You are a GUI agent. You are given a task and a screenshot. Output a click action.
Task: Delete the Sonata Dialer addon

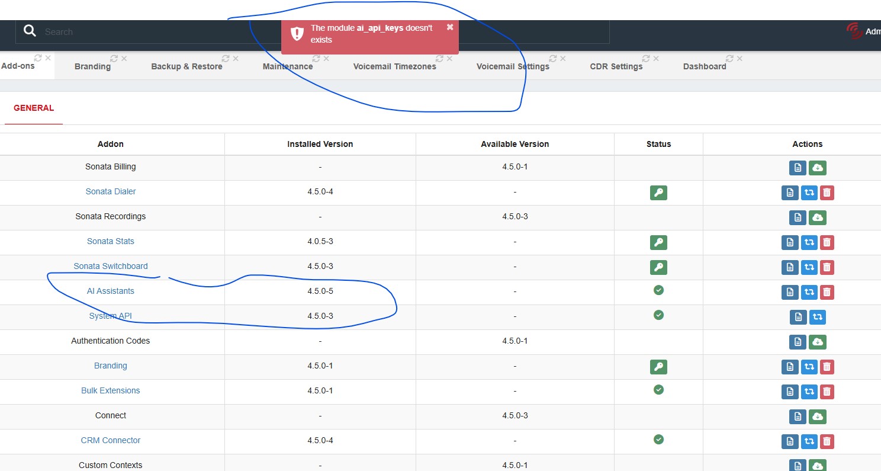tap(827, 193)
